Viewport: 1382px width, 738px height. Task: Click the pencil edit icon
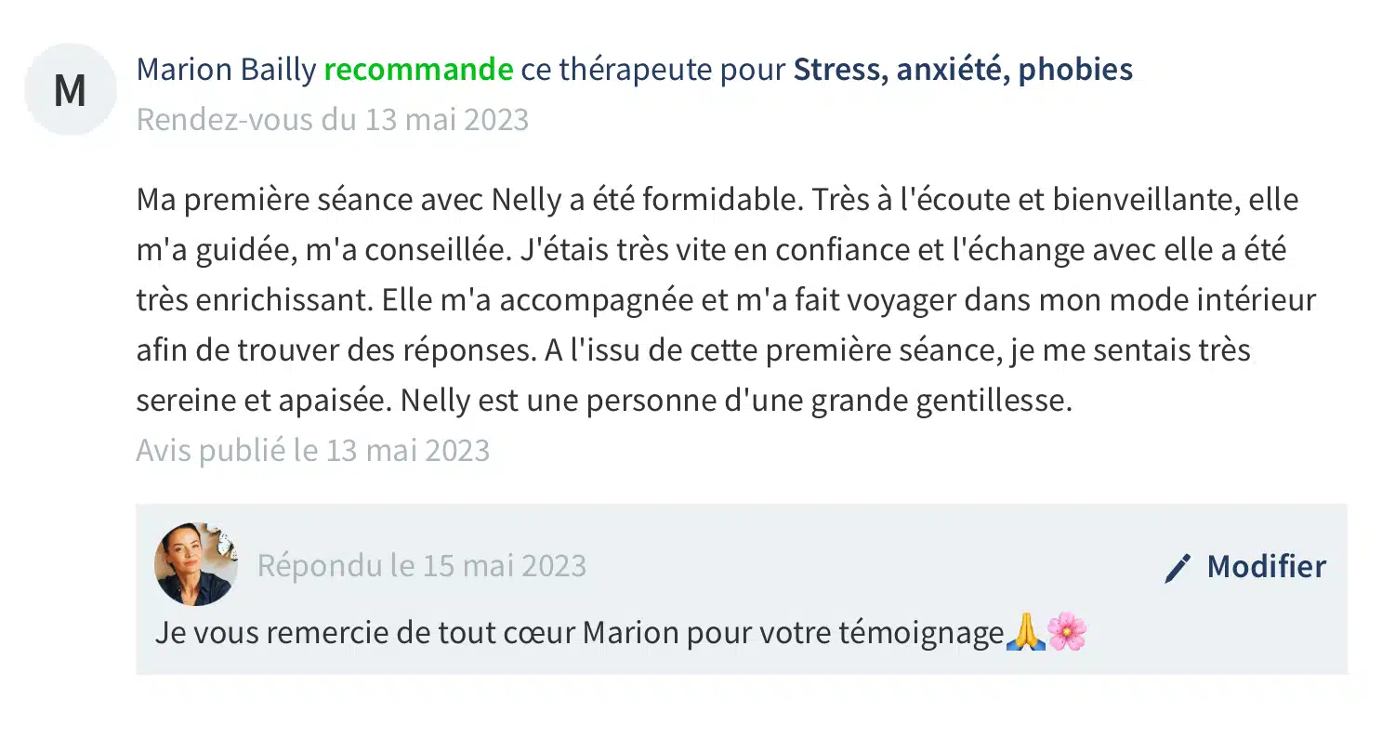click(x=1178, y=568)
